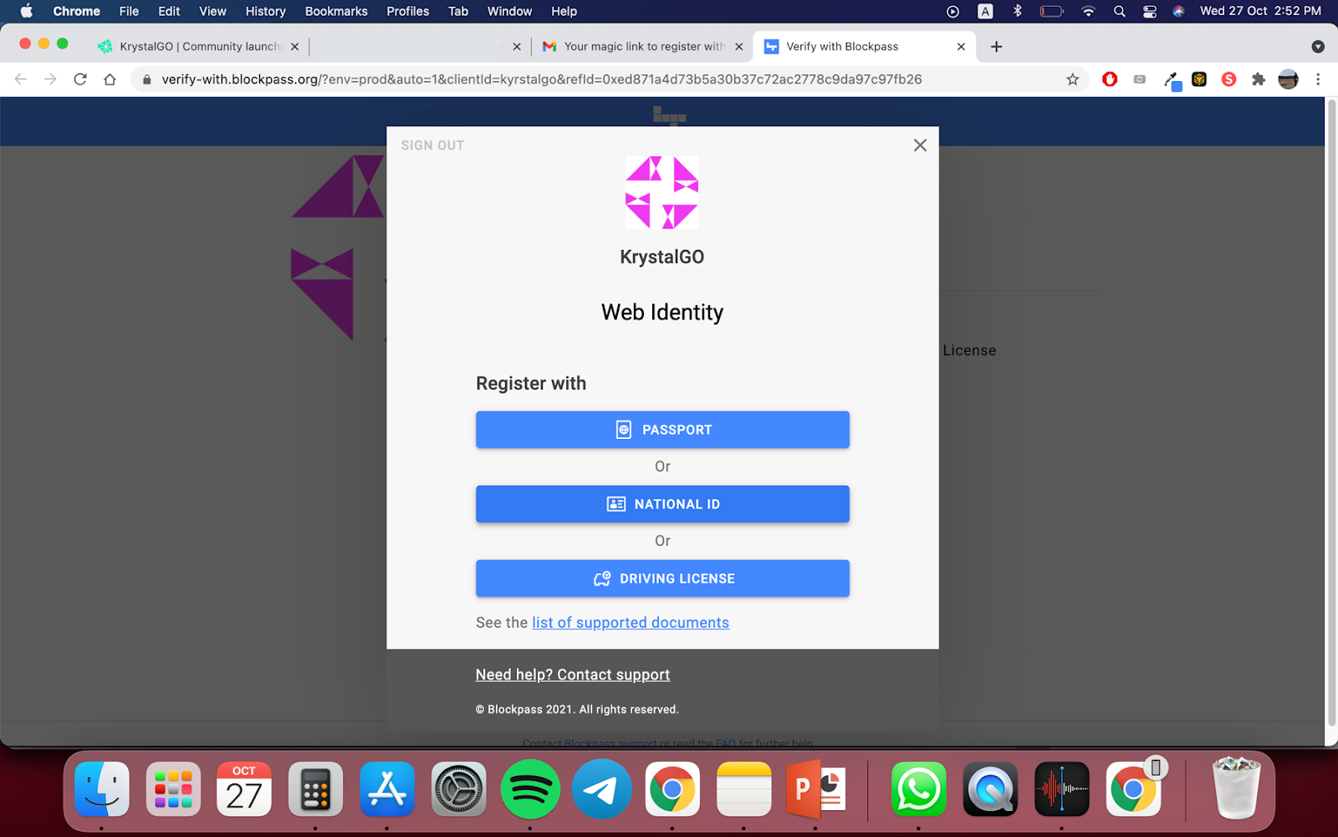Viewport: 1338px width, 837px height.
Task: Expand the tab search dropdown arrow
Action: (1318, 47)
